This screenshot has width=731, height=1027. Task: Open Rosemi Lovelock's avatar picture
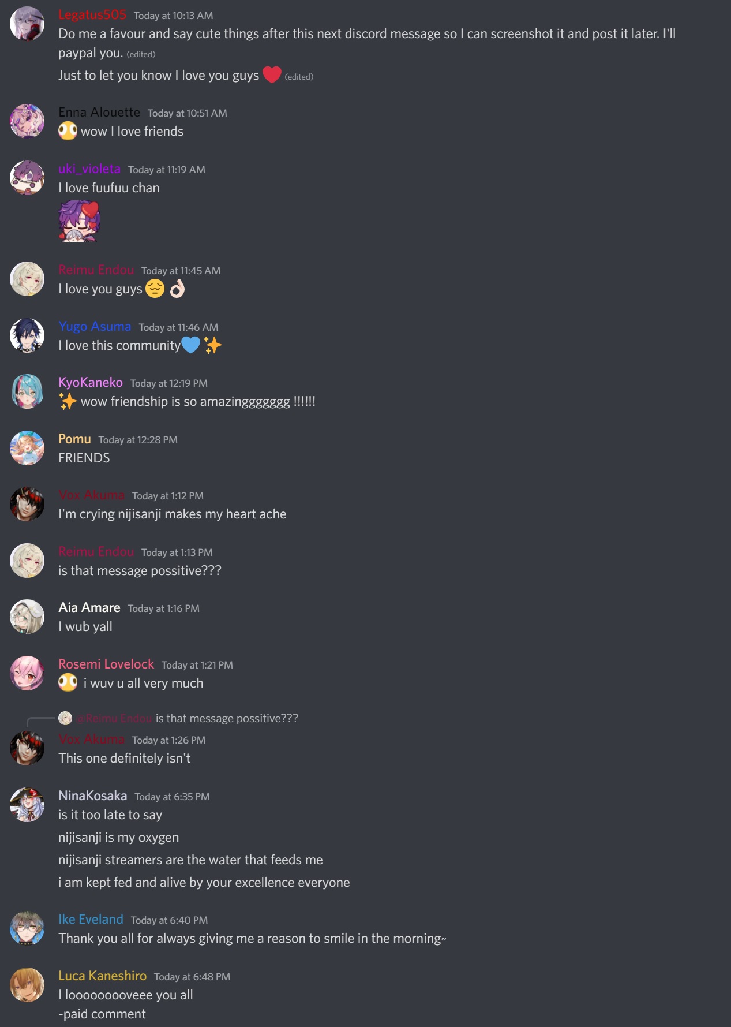tap(27, 673)
